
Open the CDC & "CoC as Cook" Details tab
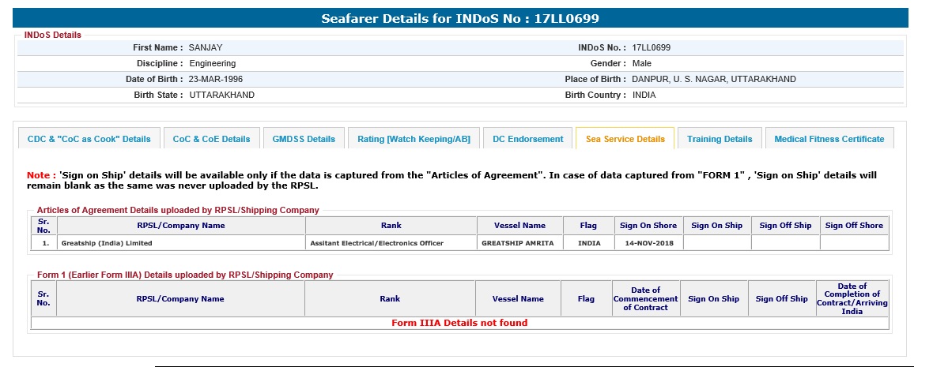click(89, 139)
